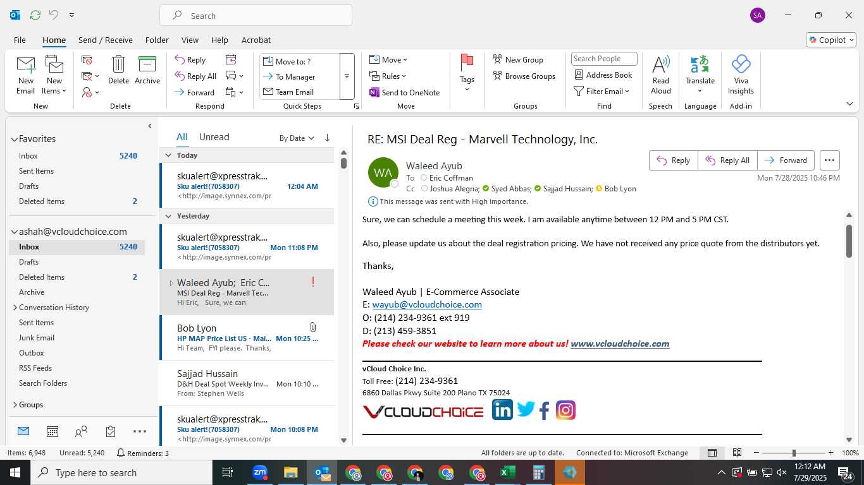Switch to the Folder tab
The width and height of the screenshot is (864, 485).
pyautogui.click(x=157, y=40)
